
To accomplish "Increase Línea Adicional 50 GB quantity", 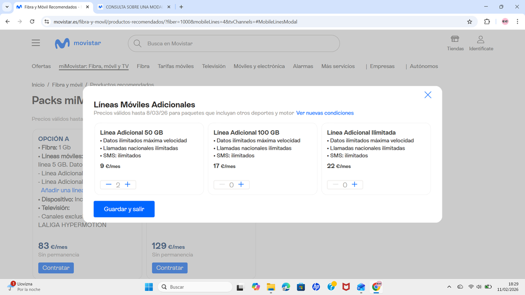I will [x=128, y=185].
